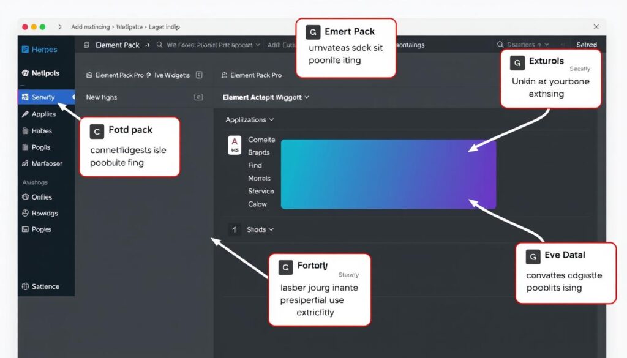Select the Senurty sidebar icon
Image resolution: width=627 pixels, height=358 pixels.
(25, 97)
